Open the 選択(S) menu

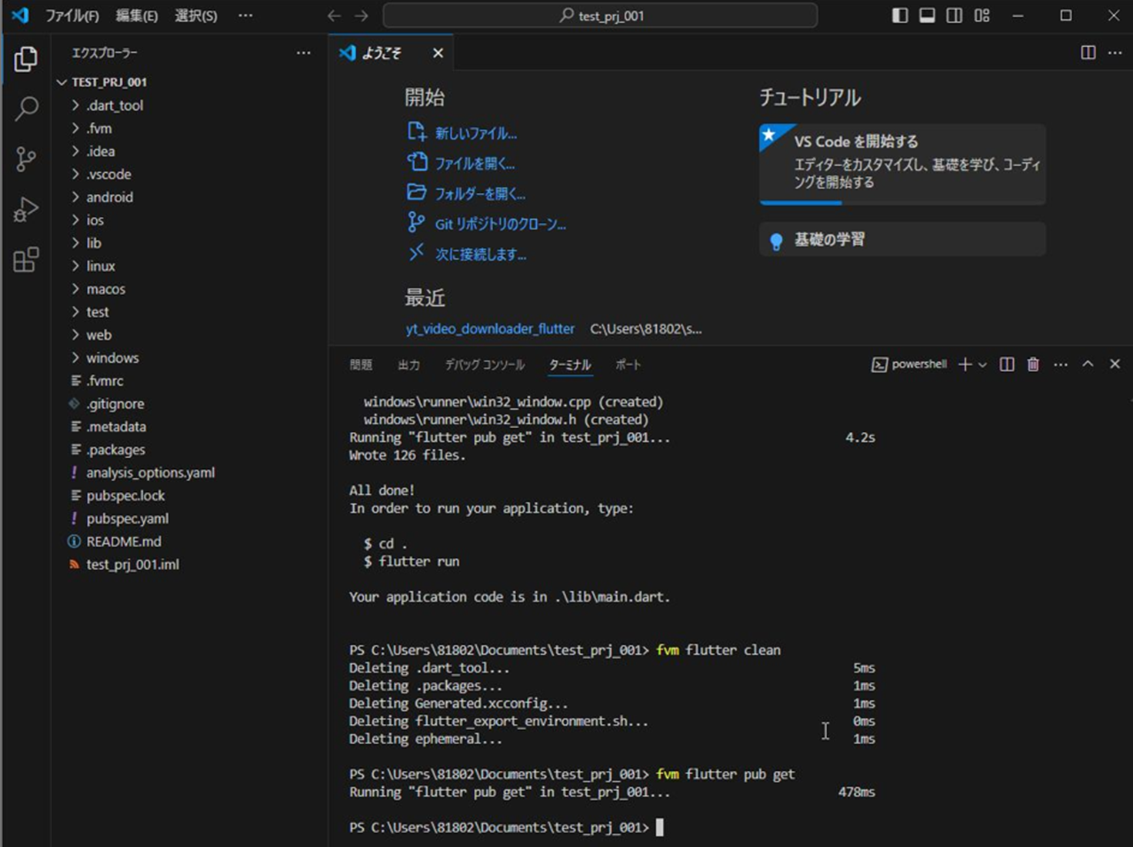coord(195,15)
